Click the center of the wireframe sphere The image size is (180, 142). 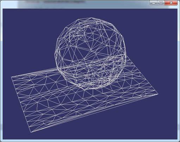[90, 53]
